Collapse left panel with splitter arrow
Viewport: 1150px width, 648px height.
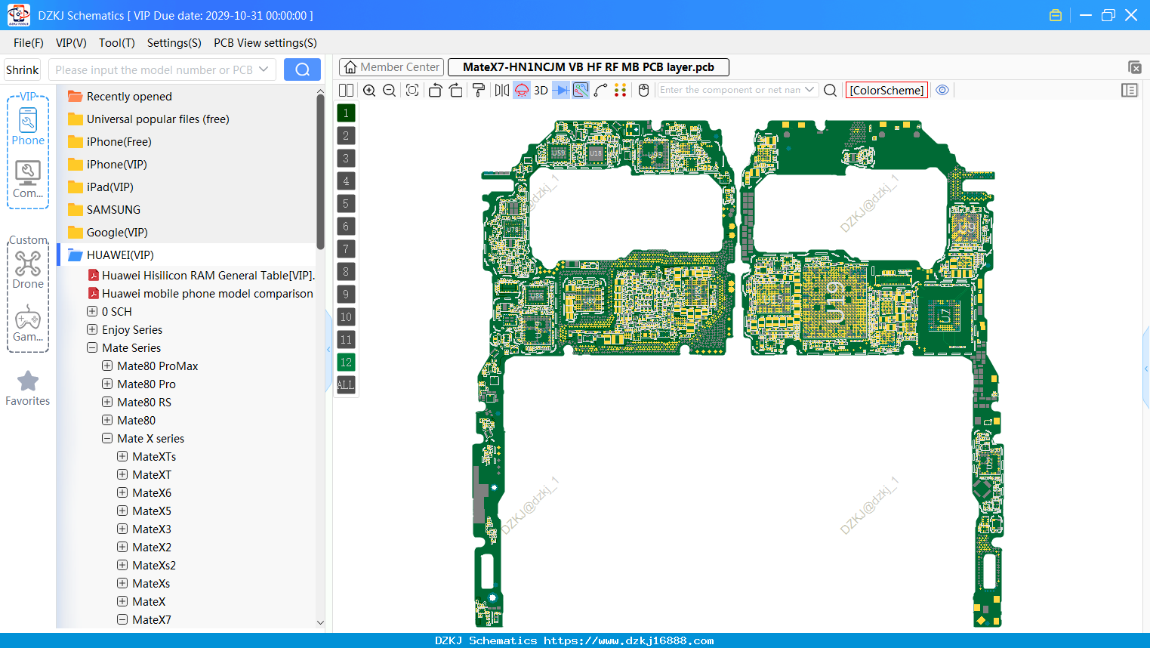(x=328, y=349)
